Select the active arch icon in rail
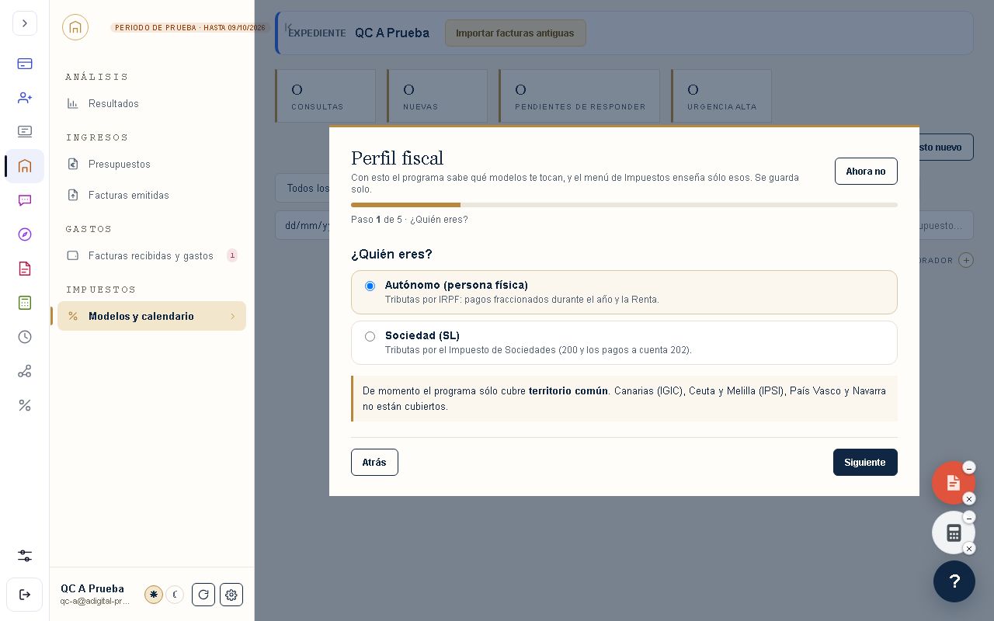This screenshot has height=621, width=994. coord(25,166)
